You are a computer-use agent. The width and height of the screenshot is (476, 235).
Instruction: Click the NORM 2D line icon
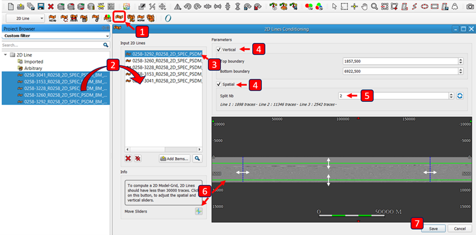pos(141,18)
